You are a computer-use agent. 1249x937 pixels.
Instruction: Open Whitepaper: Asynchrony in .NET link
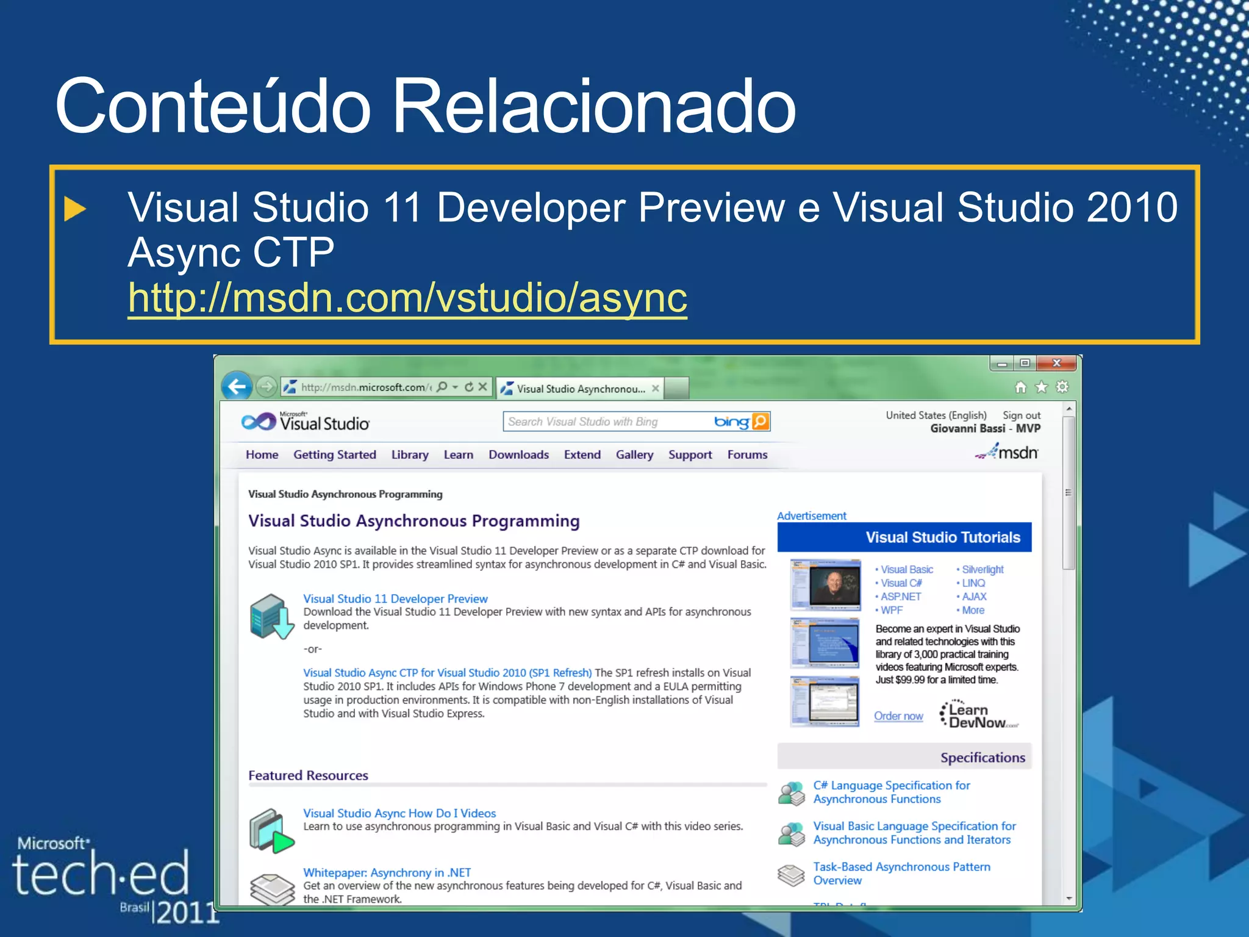(387, 872)
